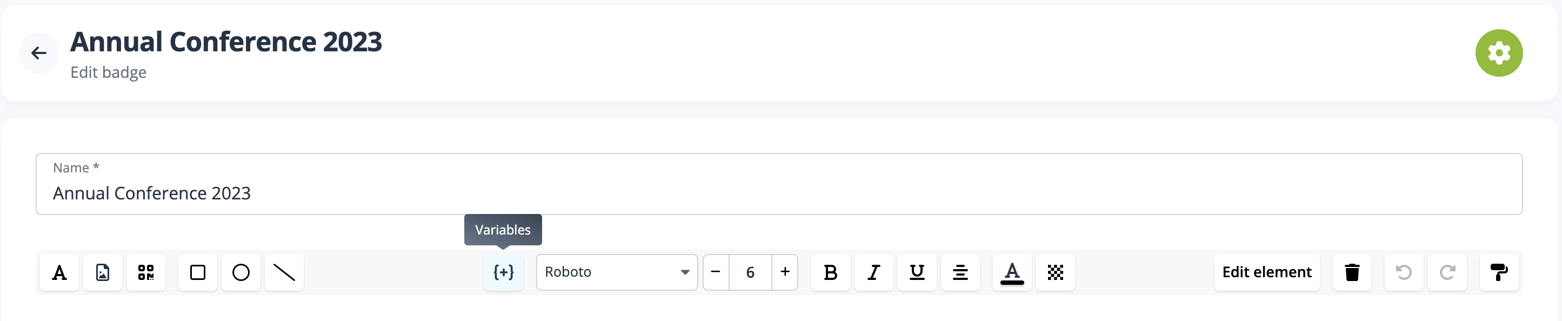Click the Edit element button

1266,272
